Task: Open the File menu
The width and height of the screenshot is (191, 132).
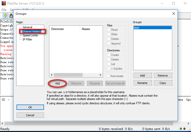Action: point(4,10)
